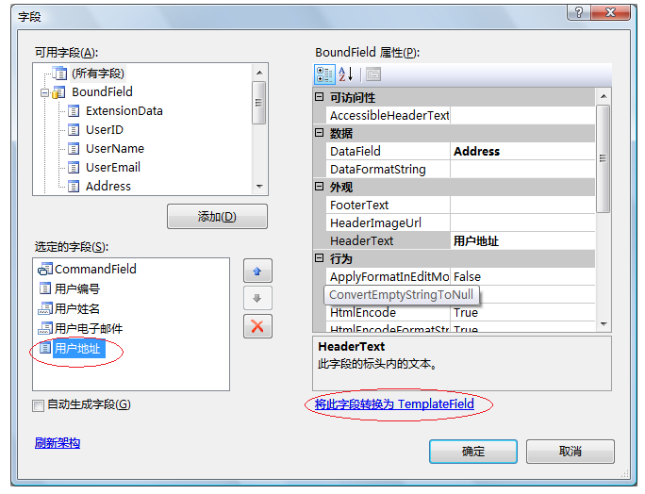Click available fields scrollbar down arrow
This screenshot has width=645, height=494.
(259, 187)
